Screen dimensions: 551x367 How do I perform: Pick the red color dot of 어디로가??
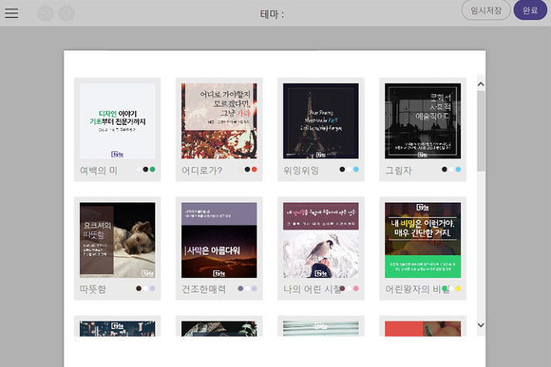coord(254,169)
